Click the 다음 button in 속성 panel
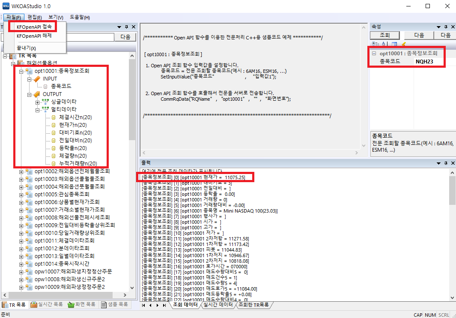 point(418,35)
